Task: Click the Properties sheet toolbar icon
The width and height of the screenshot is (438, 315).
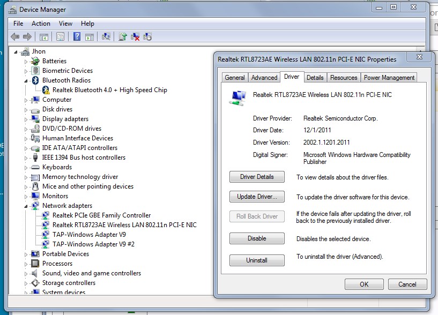Action: (x=60, y=36)
